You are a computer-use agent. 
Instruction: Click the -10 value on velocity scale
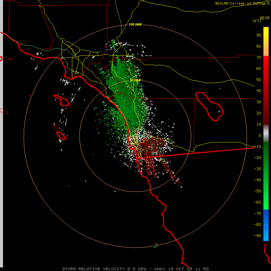coord(257,147)
